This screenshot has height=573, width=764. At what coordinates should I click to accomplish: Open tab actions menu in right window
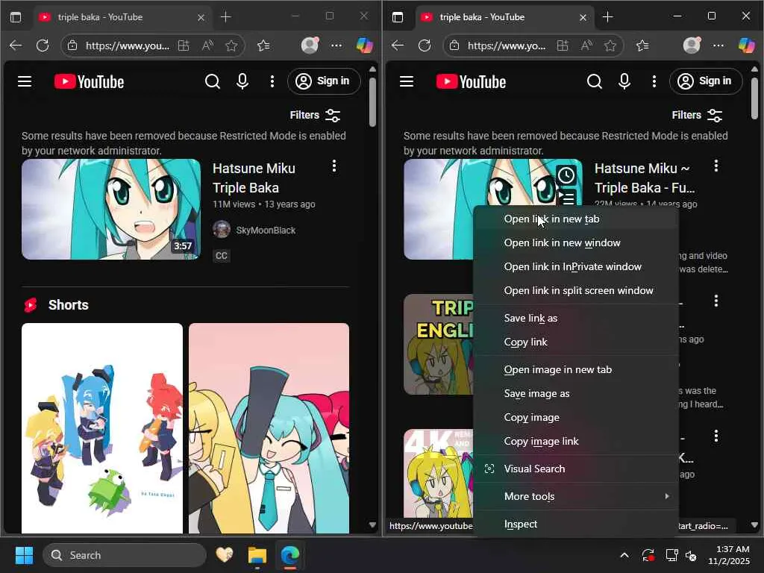[x=398, y=17]
